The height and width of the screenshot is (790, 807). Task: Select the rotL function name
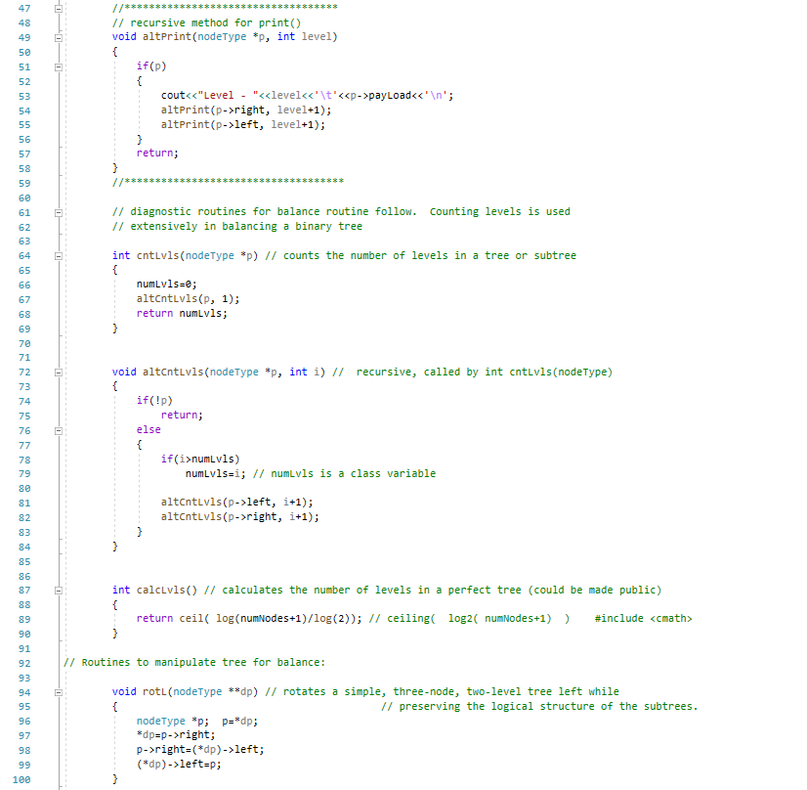[x=152, y=691]
